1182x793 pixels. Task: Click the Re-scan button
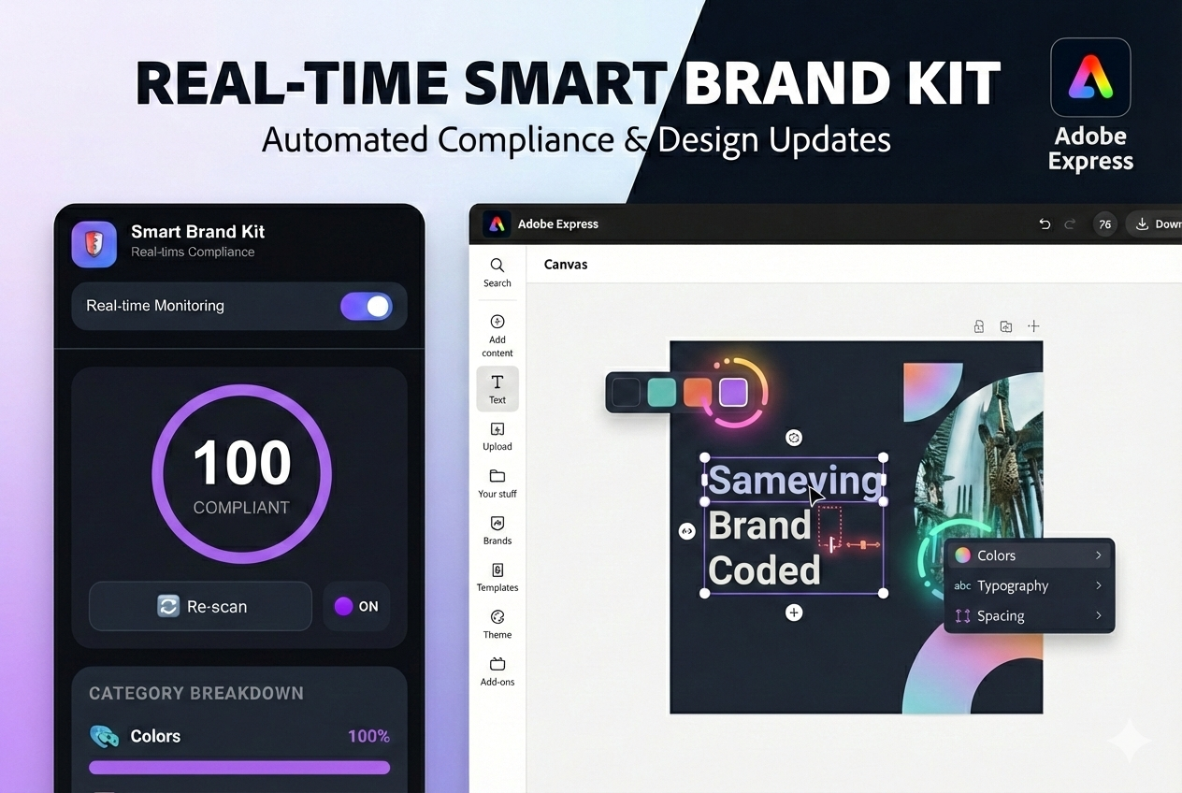[200, 606]
